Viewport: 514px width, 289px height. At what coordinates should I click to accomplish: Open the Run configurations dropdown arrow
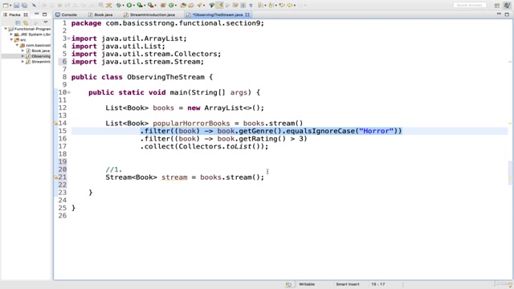tap(134, 6)
